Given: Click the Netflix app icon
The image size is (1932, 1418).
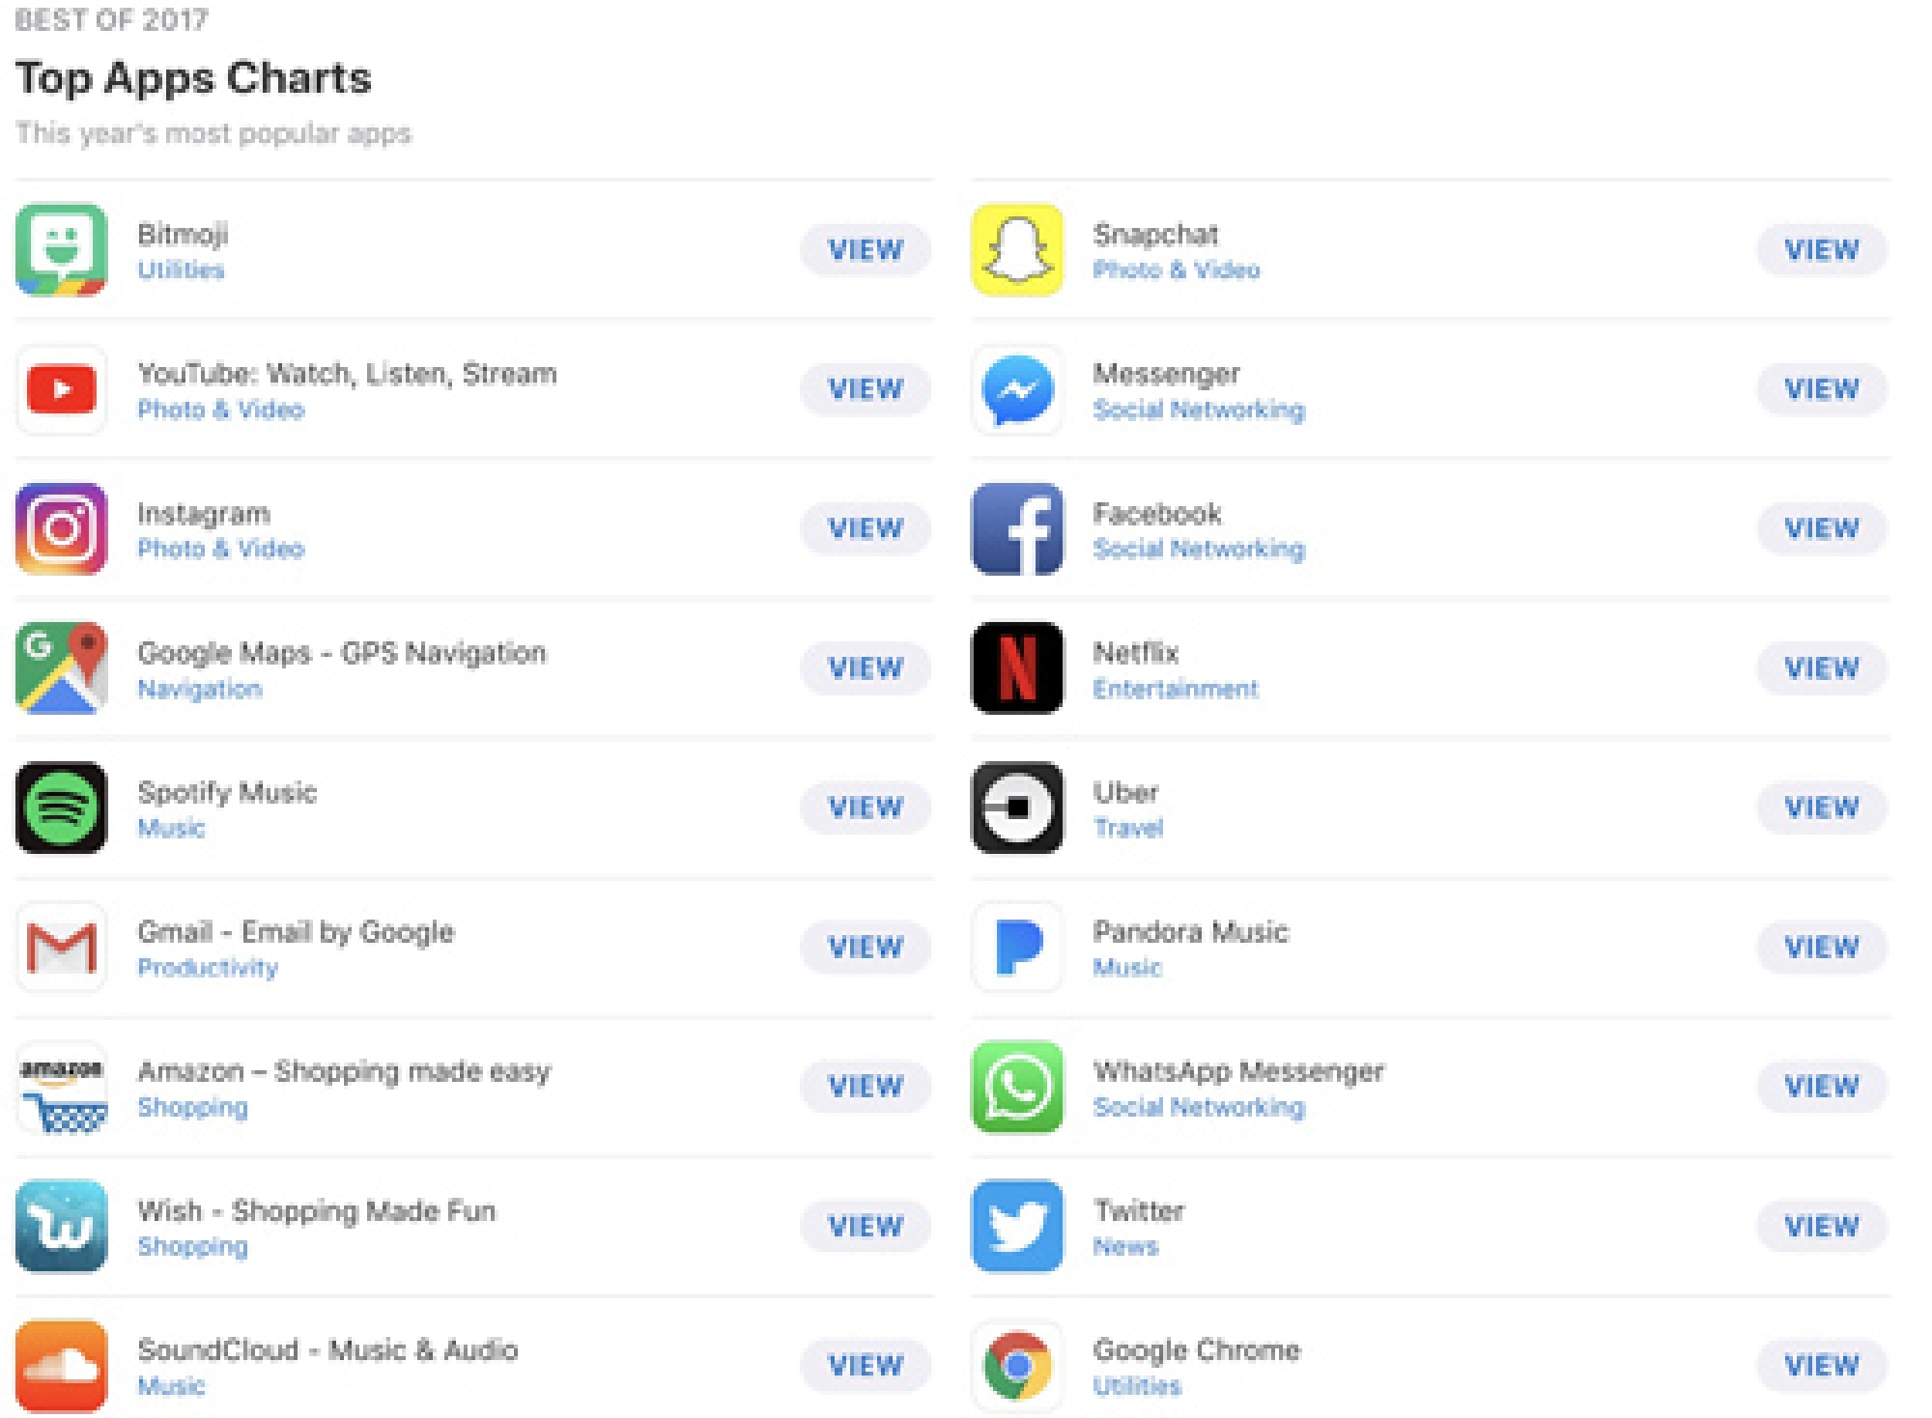Looking at the screenshot, I should pyautogui.click(x=1016, y=667).
